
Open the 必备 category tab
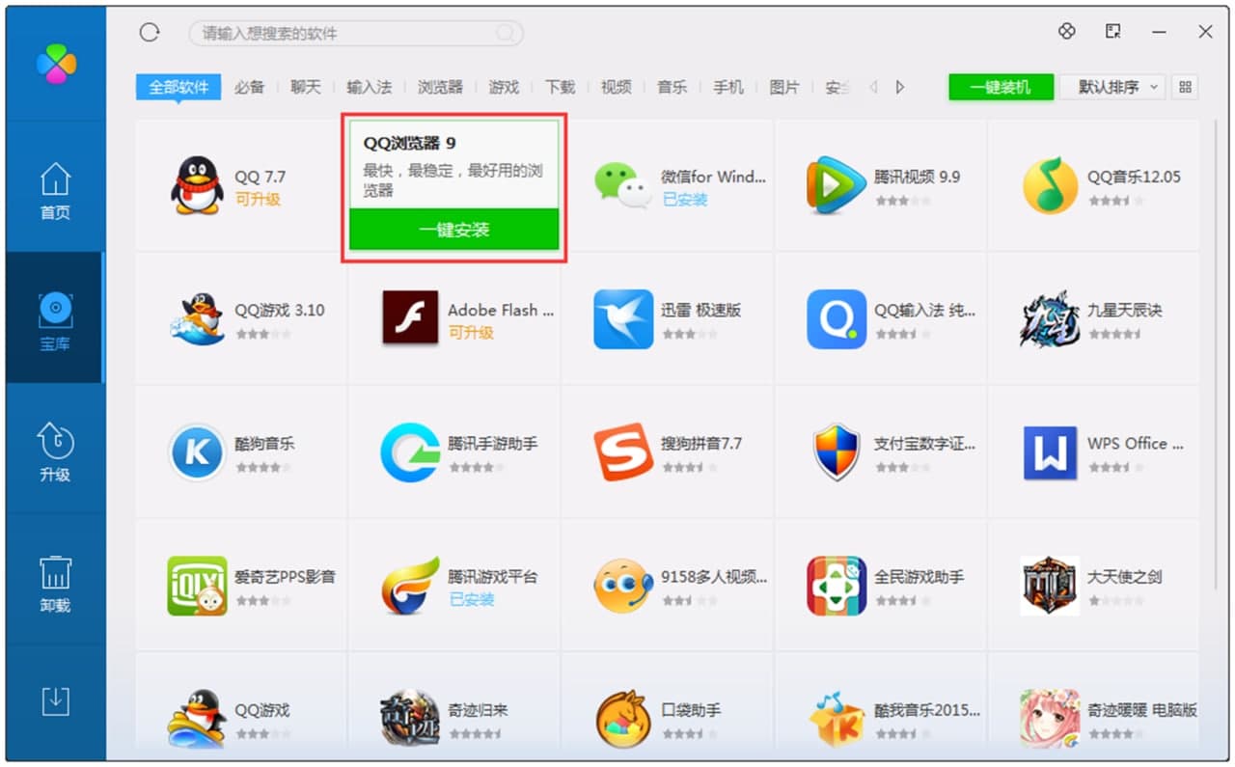click(249, 87)
